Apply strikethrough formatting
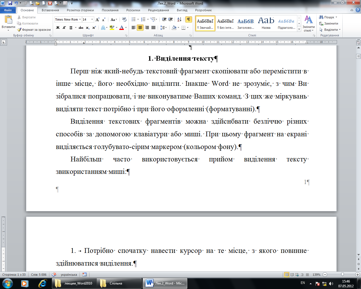 pos(81,28)
